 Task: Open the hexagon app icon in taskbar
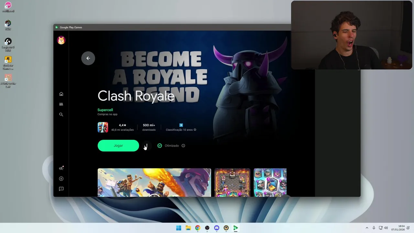[x=226, y=228]
